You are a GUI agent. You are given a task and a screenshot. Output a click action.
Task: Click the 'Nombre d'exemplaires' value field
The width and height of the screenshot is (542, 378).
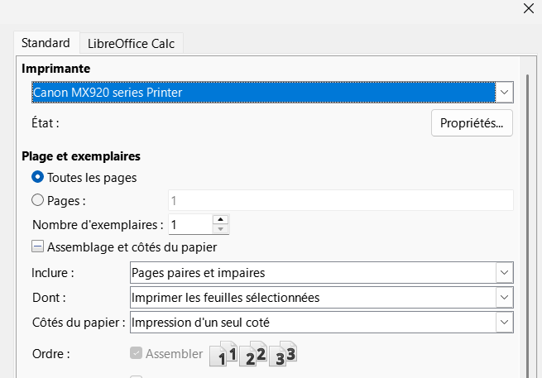click(190, 224)
